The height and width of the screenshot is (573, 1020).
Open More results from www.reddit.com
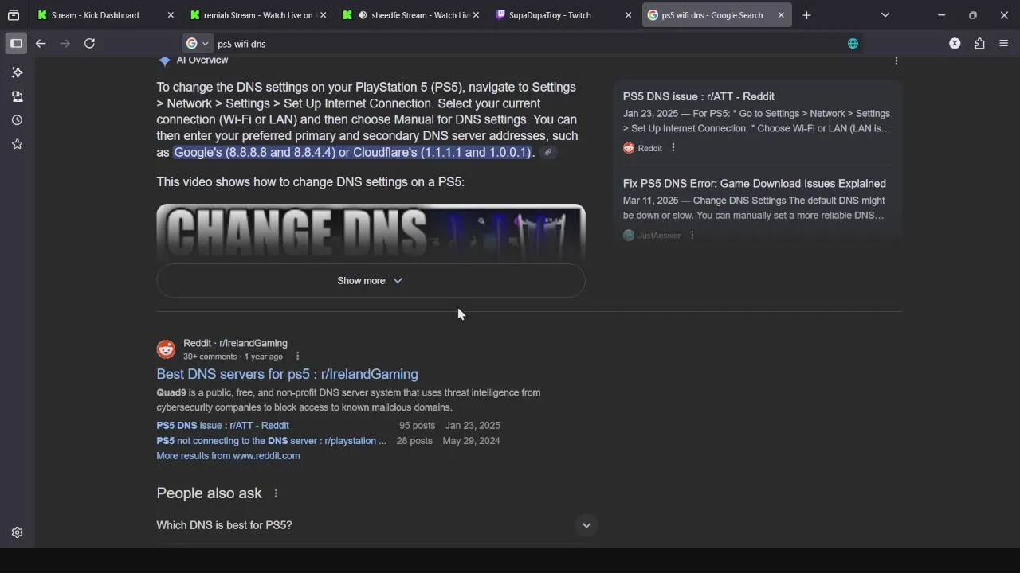(228, 456)
